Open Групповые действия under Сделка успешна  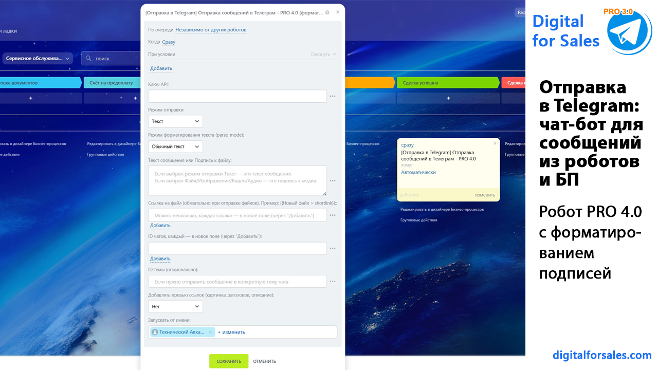(419, 220)
